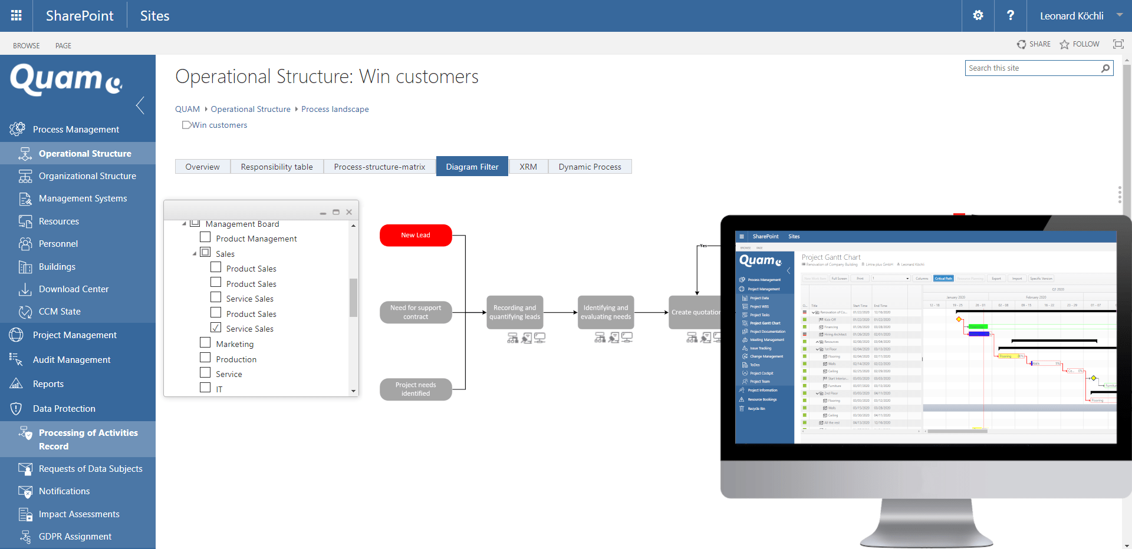Collapse the Quam sidebar with chevron
The width and height of the screenshot is (1132, 549).
140,105
